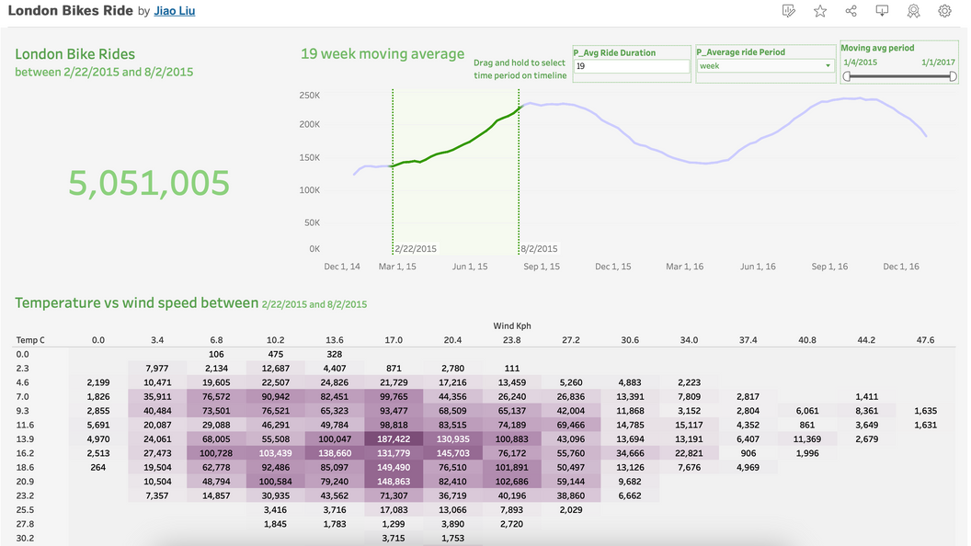Image resolution: width=971 pixels, height=546 pixels.
Task: Click the cell showing 1,635
Action: coord(925,411)
